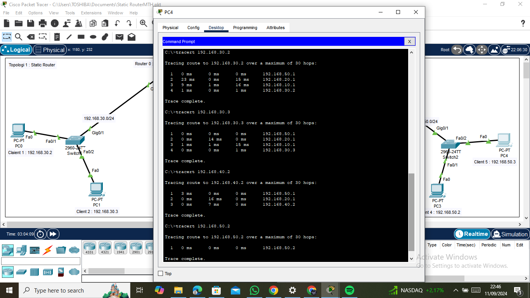Image resolution: width=530 pixels, height=298 pixels.
Task: Click the Add Complex PDU open envelope
Action: coord(132,37)
